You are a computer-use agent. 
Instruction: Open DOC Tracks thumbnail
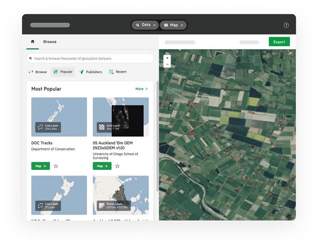(59, 117)
